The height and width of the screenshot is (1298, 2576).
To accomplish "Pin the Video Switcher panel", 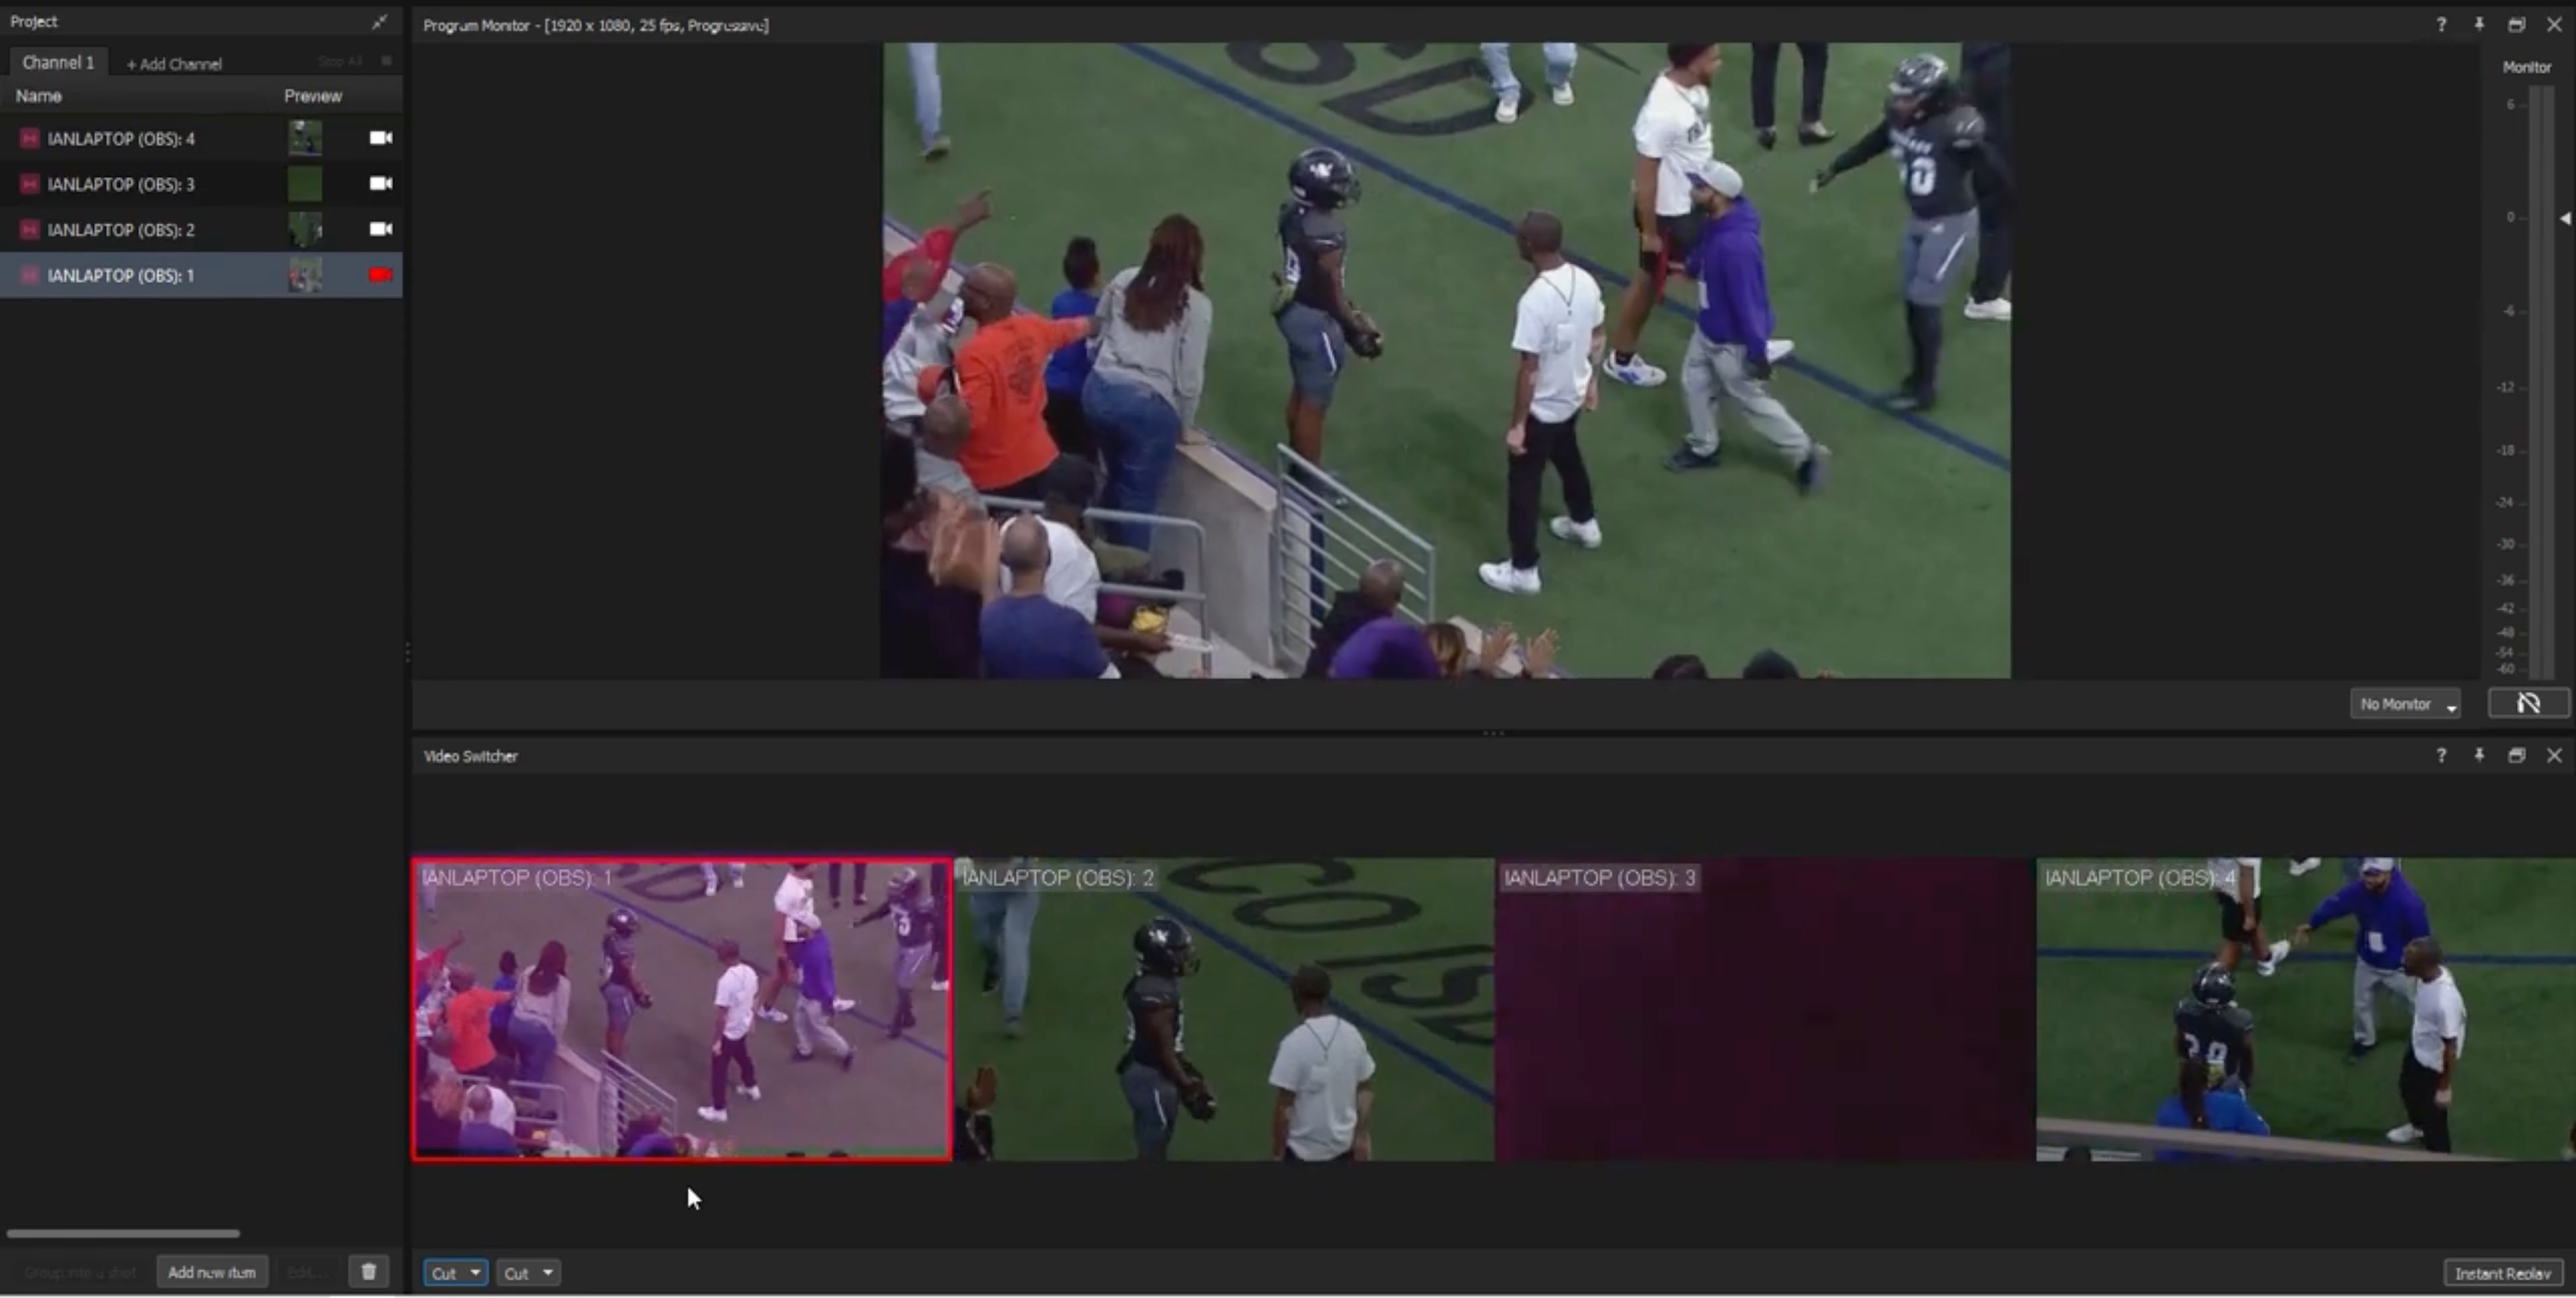I will 2479,756.
